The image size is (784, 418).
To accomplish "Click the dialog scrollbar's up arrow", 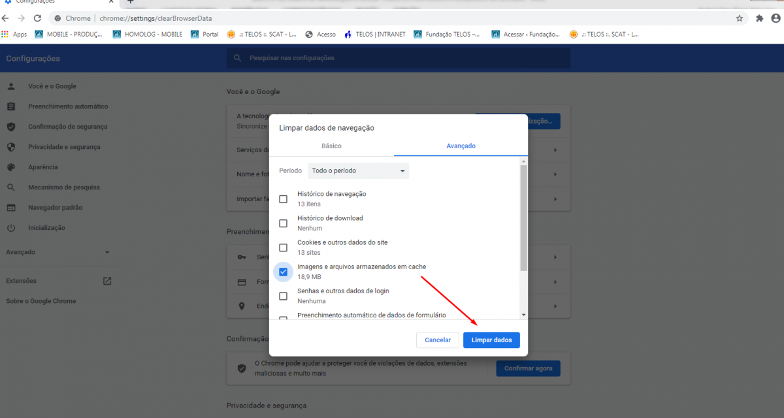I will coord(523,161).
